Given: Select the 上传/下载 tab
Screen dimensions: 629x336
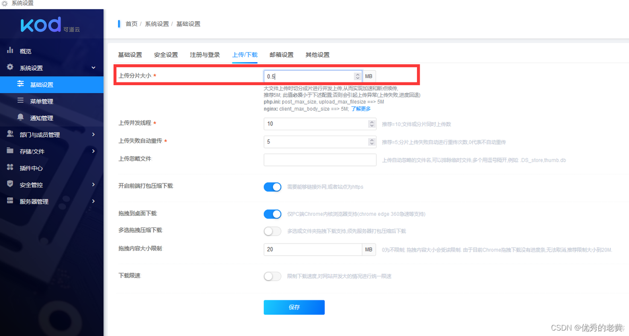Looking at the screenshot, I should coord(245,55).
